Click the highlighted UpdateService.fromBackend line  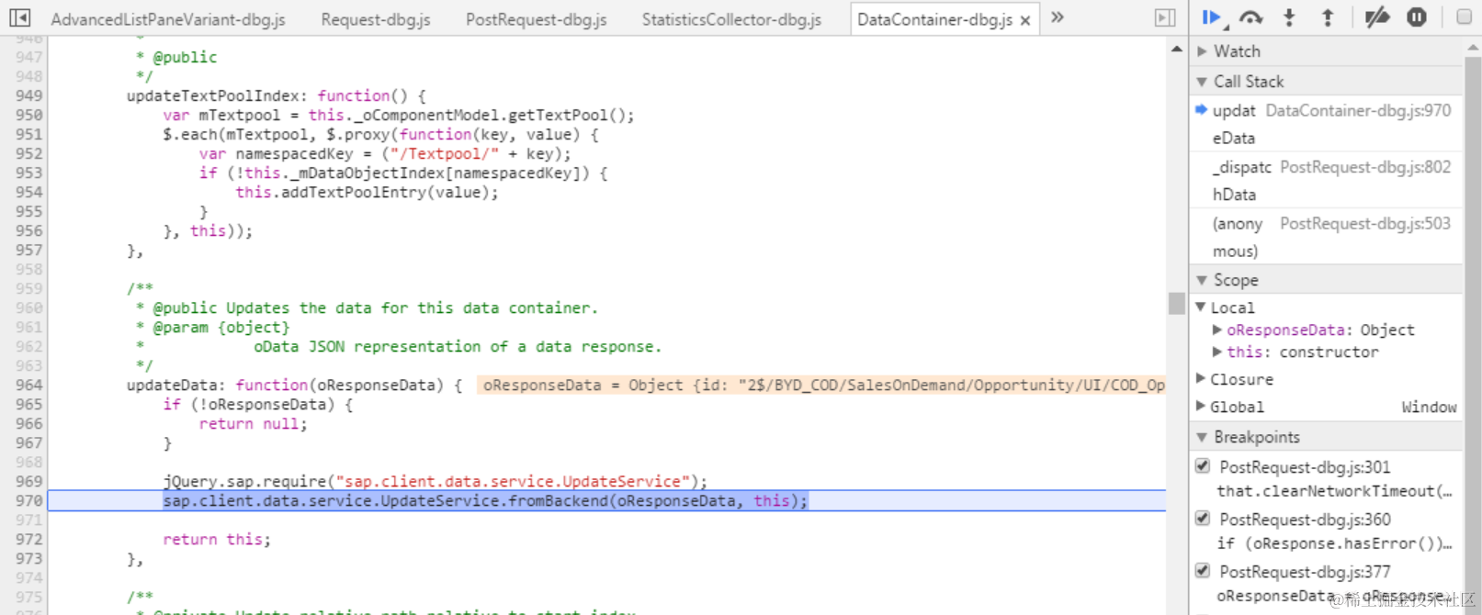click(x=485, y=500)
